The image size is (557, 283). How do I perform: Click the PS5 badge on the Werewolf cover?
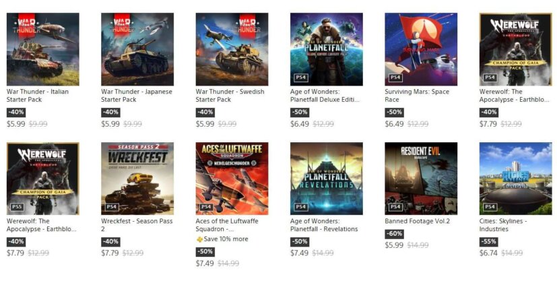pyautogui.click(x=18, y=207)
